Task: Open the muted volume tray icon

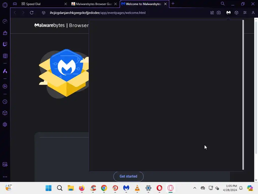Action: tap(217, 188)
